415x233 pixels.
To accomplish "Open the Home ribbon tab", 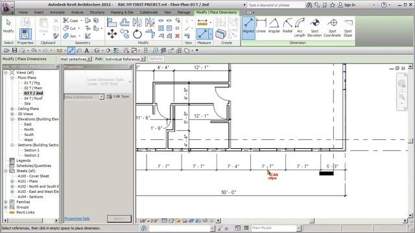I will (23, 12).
